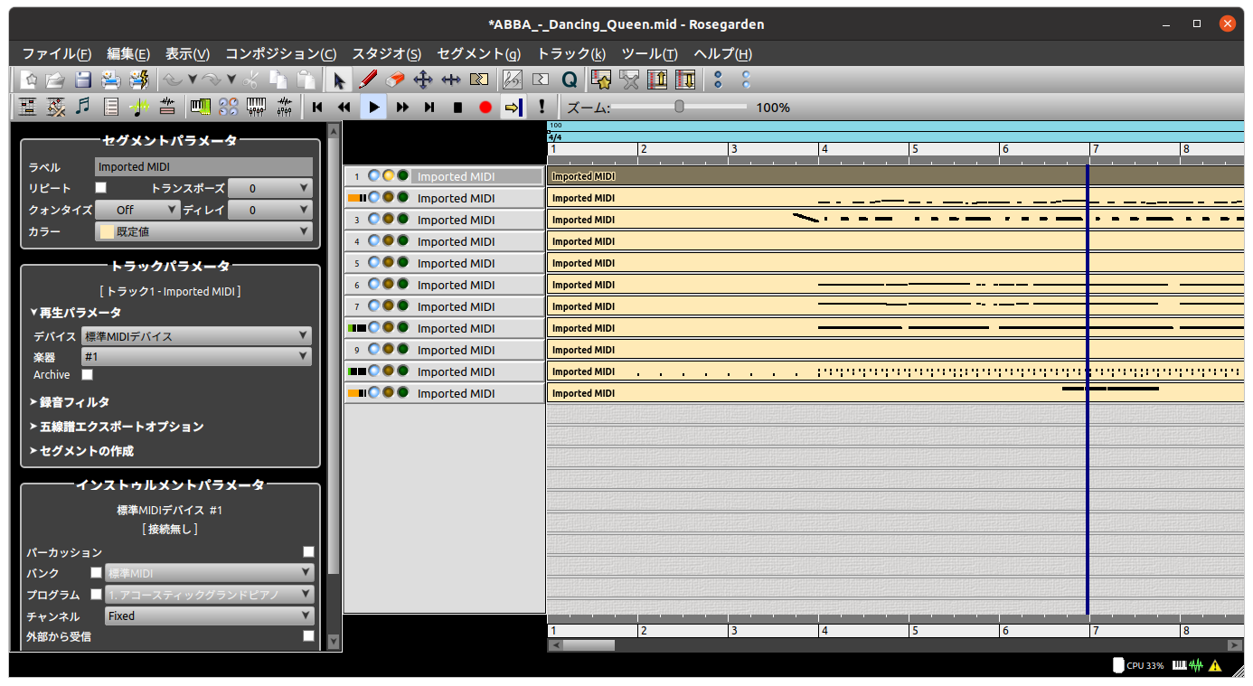Rewind to the beginning of composition

(317, 107)
